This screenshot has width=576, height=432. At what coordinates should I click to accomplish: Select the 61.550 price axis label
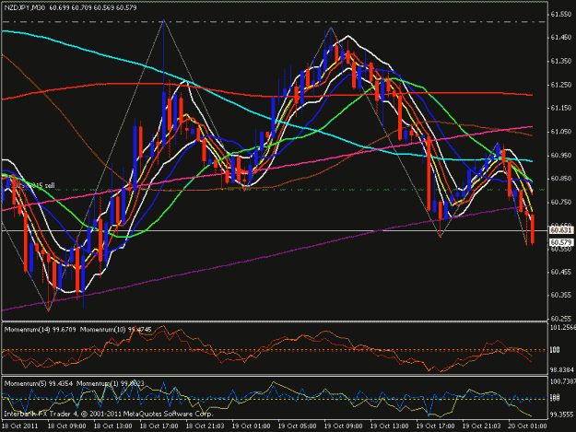click(561, 15)
